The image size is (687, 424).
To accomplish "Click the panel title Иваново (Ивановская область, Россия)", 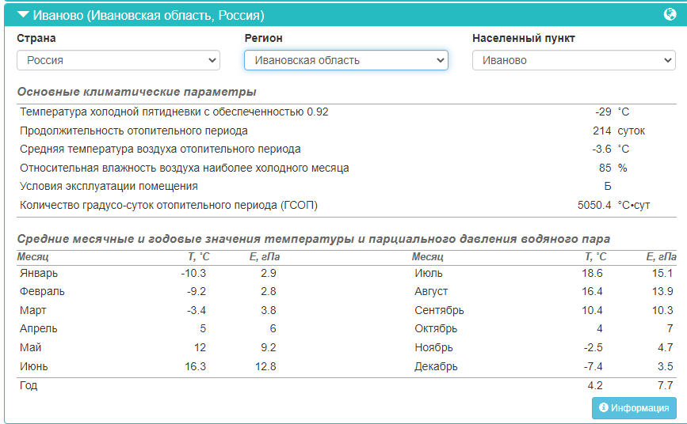I will tap(148, 15).
